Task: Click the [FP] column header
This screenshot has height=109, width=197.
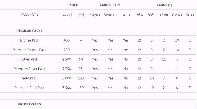Action: coord(81,14)
